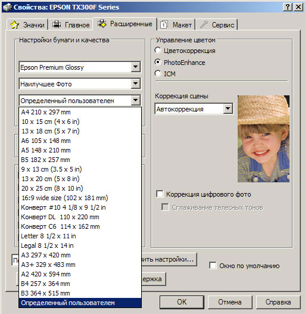Pick 16:9 wide size option
This screenshot has width=305, height=314.
80,198
